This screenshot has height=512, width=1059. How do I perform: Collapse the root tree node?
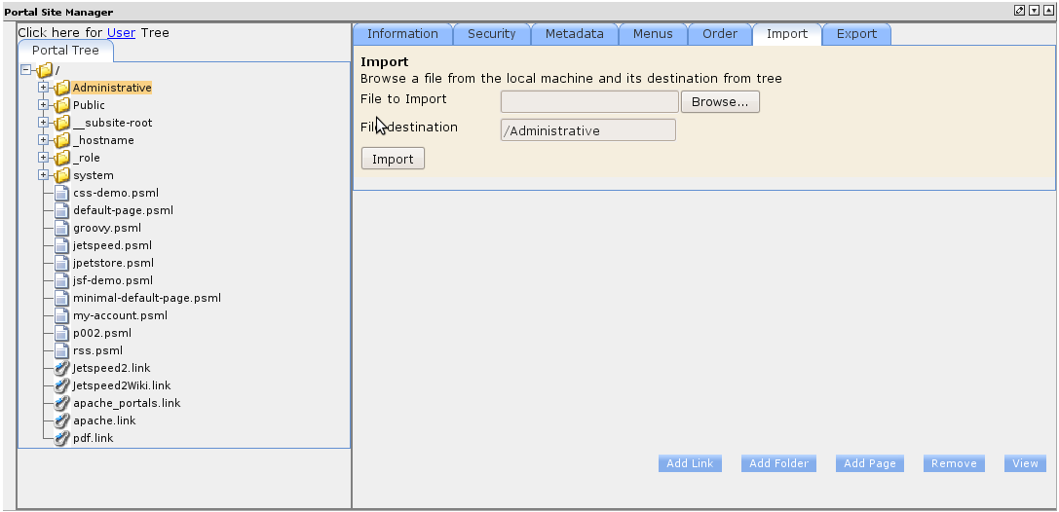coord(26,70)
